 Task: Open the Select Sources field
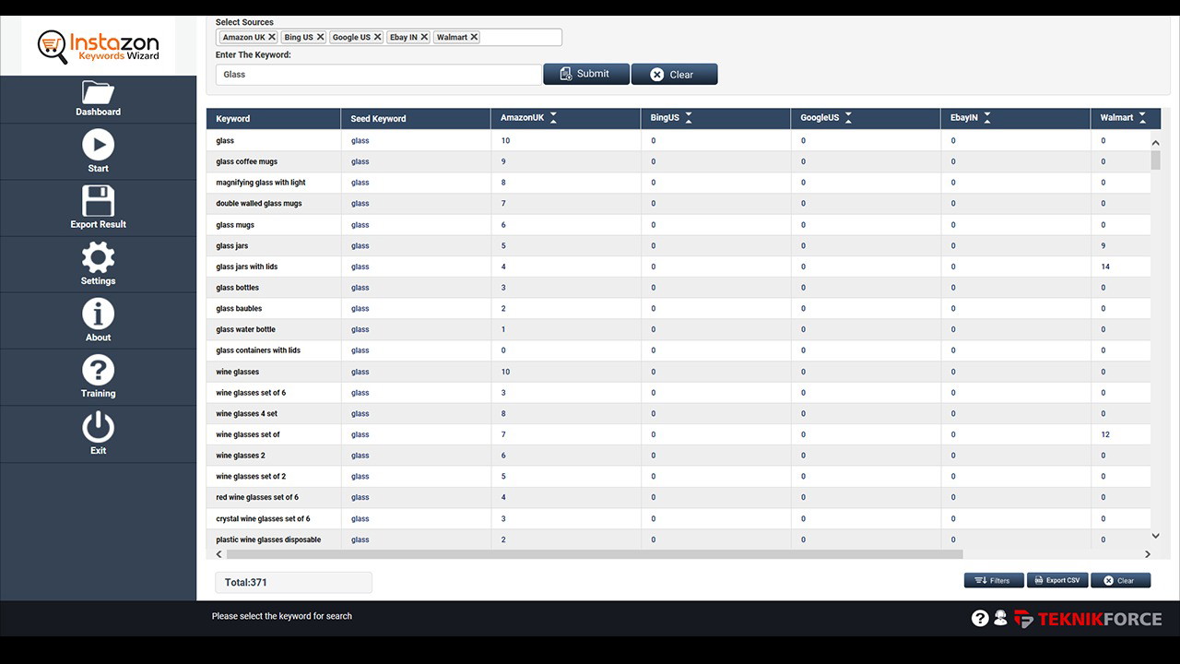coord(516,37)
